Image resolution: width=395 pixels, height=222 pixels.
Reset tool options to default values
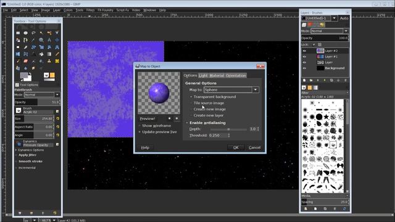tap(55, 213)
